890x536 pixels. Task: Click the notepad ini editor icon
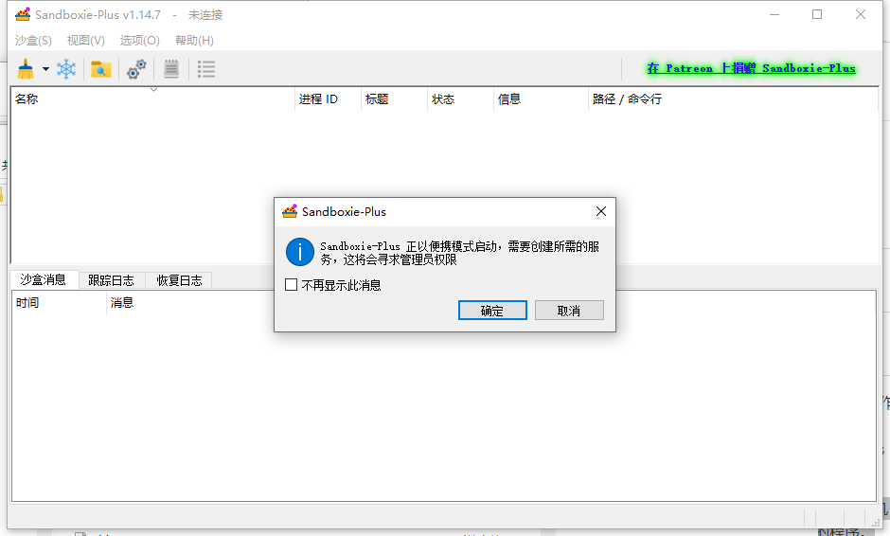pos(171,69)
